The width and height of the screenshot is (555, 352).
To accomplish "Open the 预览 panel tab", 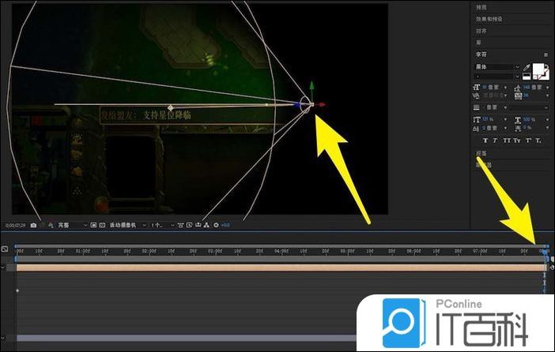I will coord(481,7).
